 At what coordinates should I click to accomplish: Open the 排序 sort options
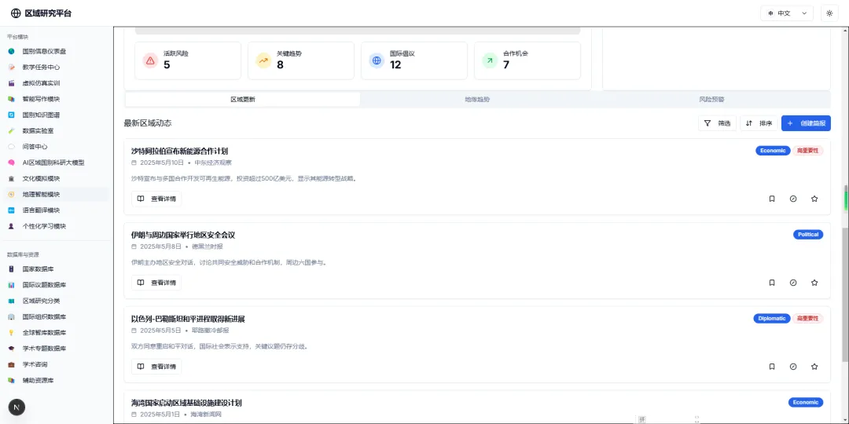click(759, 123)
